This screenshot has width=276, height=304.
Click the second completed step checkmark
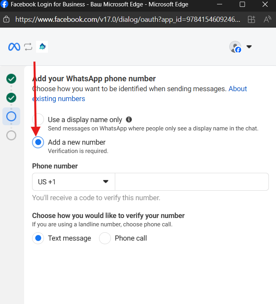[x=11, y=98]
